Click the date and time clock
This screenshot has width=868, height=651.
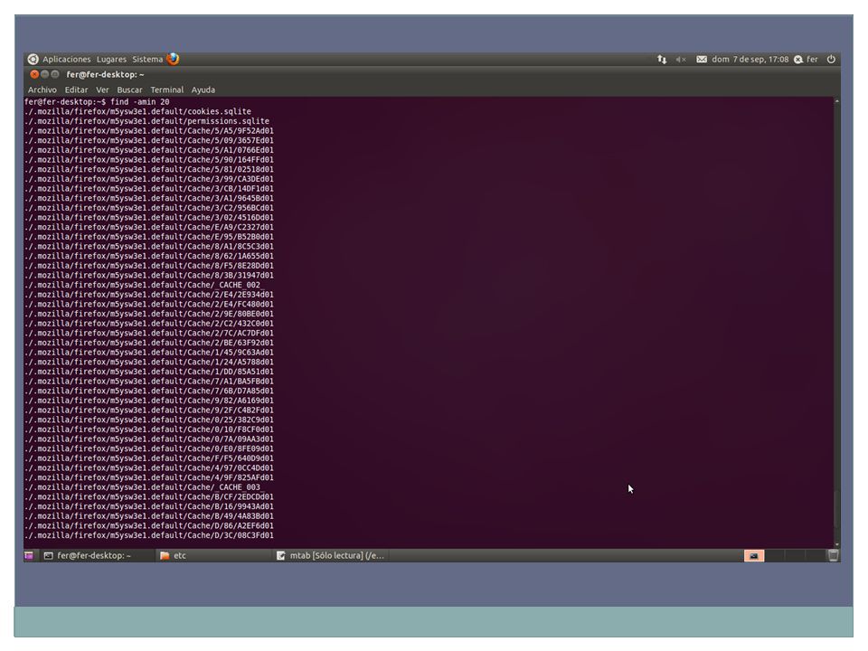pos(750,60)
